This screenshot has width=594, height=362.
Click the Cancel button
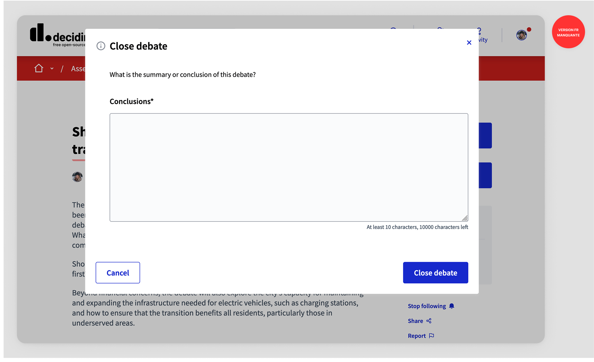118,272
